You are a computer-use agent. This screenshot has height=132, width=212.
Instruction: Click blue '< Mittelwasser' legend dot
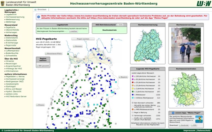pyautogui.click(x=132, y=95)
